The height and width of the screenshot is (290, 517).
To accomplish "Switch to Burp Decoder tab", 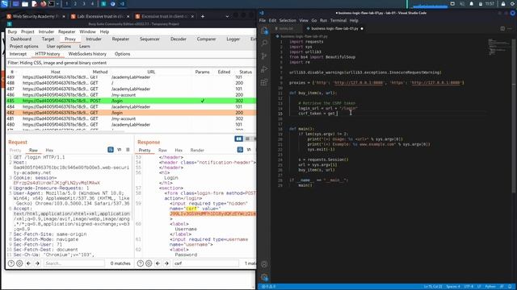I will [179, 39].
